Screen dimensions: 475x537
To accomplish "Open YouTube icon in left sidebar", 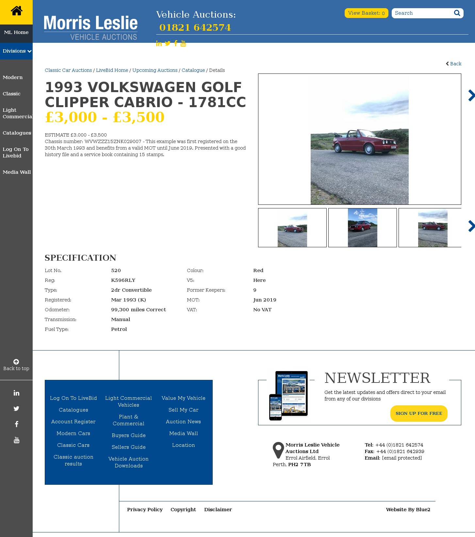I will (16, 440).
